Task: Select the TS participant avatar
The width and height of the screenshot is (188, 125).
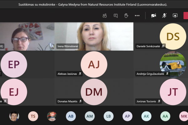Action: click(33, 116)
